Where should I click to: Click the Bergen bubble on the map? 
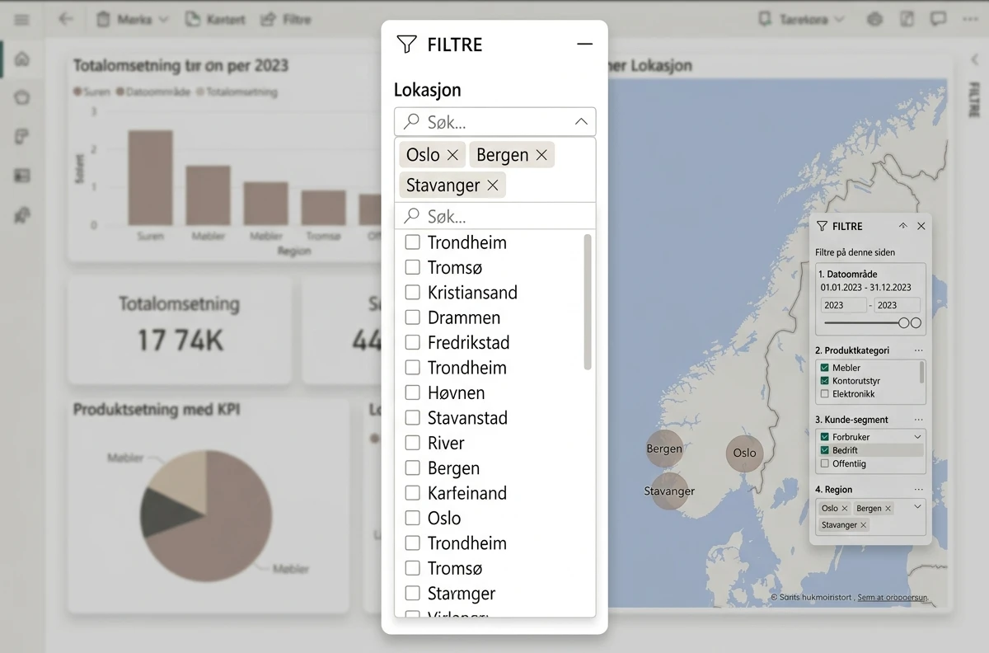(664, 449)
